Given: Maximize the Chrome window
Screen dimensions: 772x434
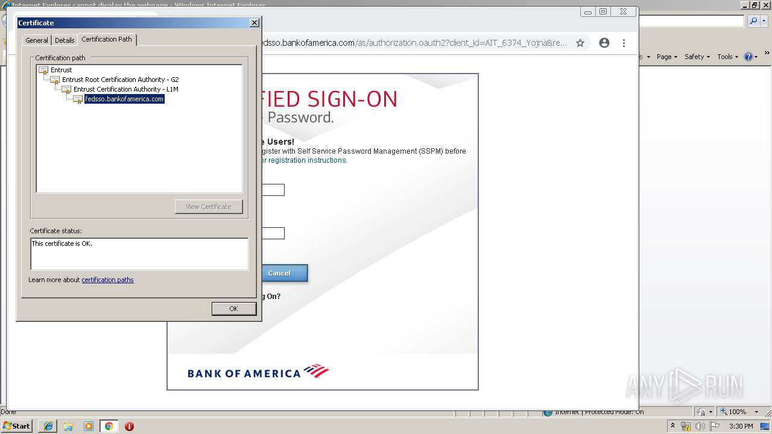Looking at the screenshot, I should 603,11.
